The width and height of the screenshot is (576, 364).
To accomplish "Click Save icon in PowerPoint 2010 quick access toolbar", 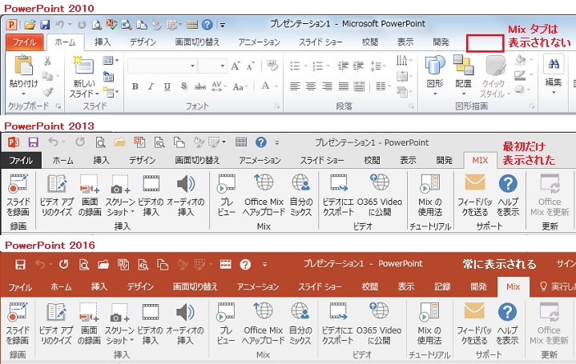I will 45,25.
